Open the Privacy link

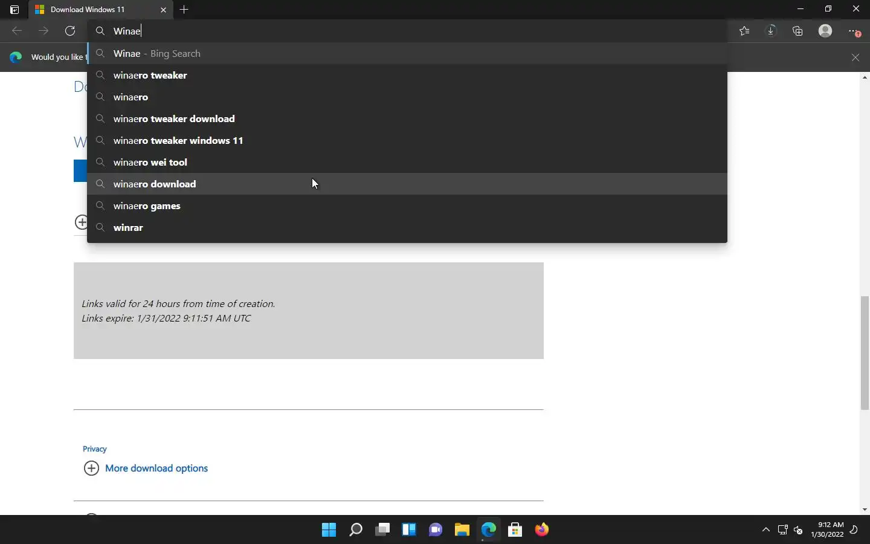click(x=94, y=448)
